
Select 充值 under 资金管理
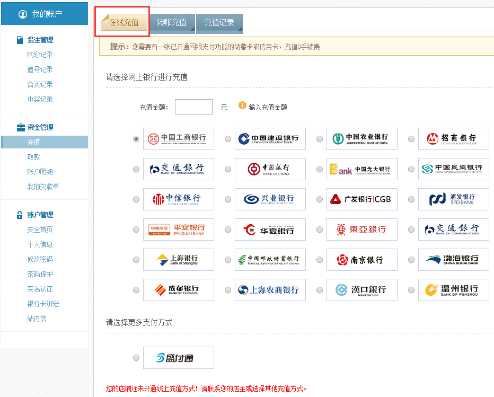coord(45,142)
